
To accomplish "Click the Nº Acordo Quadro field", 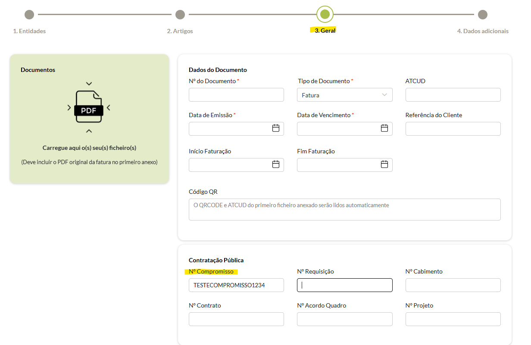I will (x=344, y=319).
